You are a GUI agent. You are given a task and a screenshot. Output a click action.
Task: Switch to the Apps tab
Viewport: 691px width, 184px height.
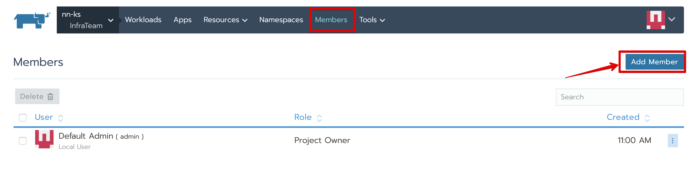click(x=182, y=20)
